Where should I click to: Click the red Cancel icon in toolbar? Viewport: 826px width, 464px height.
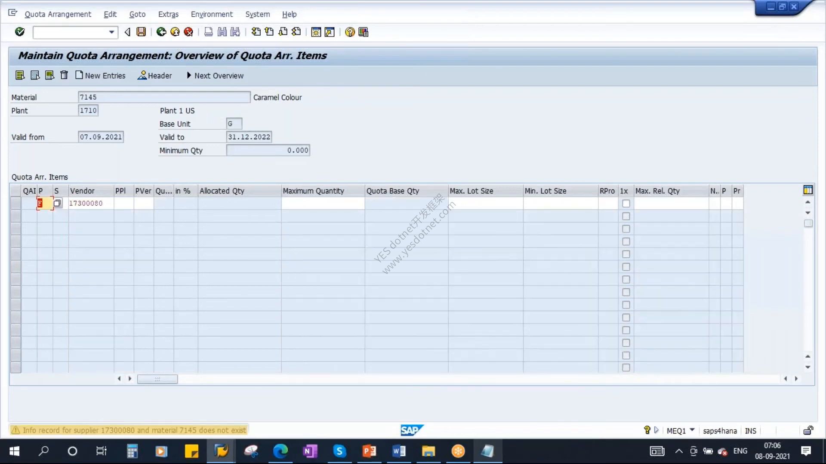coord(188,32)
